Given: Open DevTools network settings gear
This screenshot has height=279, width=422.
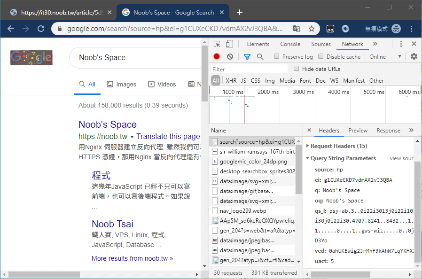Looking at the screenshot, I should point(414,56).
